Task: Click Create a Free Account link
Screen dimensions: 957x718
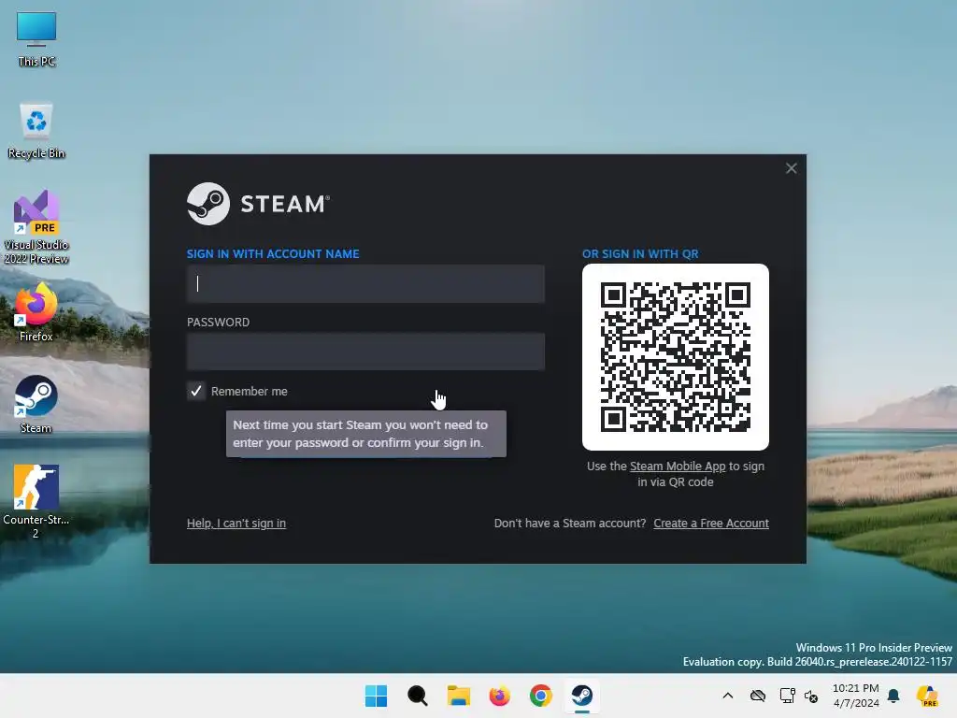Action: (711, 524)
